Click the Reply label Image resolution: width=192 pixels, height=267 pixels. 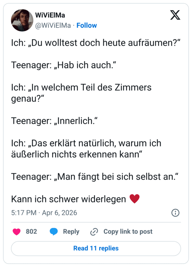pyautogui.click(x=71, y=232)
